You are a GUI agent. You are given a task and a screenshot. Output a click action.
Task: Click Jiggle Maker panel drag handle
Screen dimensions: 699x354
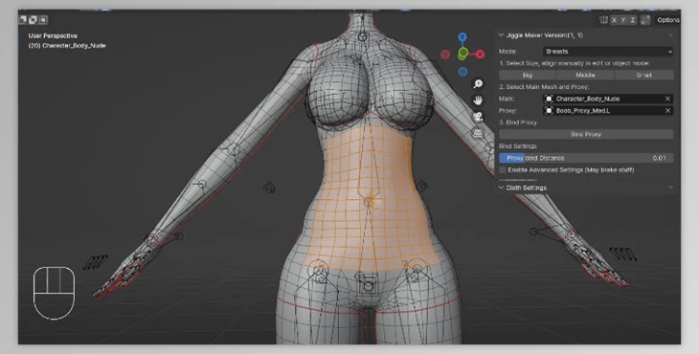click(671, 35)
